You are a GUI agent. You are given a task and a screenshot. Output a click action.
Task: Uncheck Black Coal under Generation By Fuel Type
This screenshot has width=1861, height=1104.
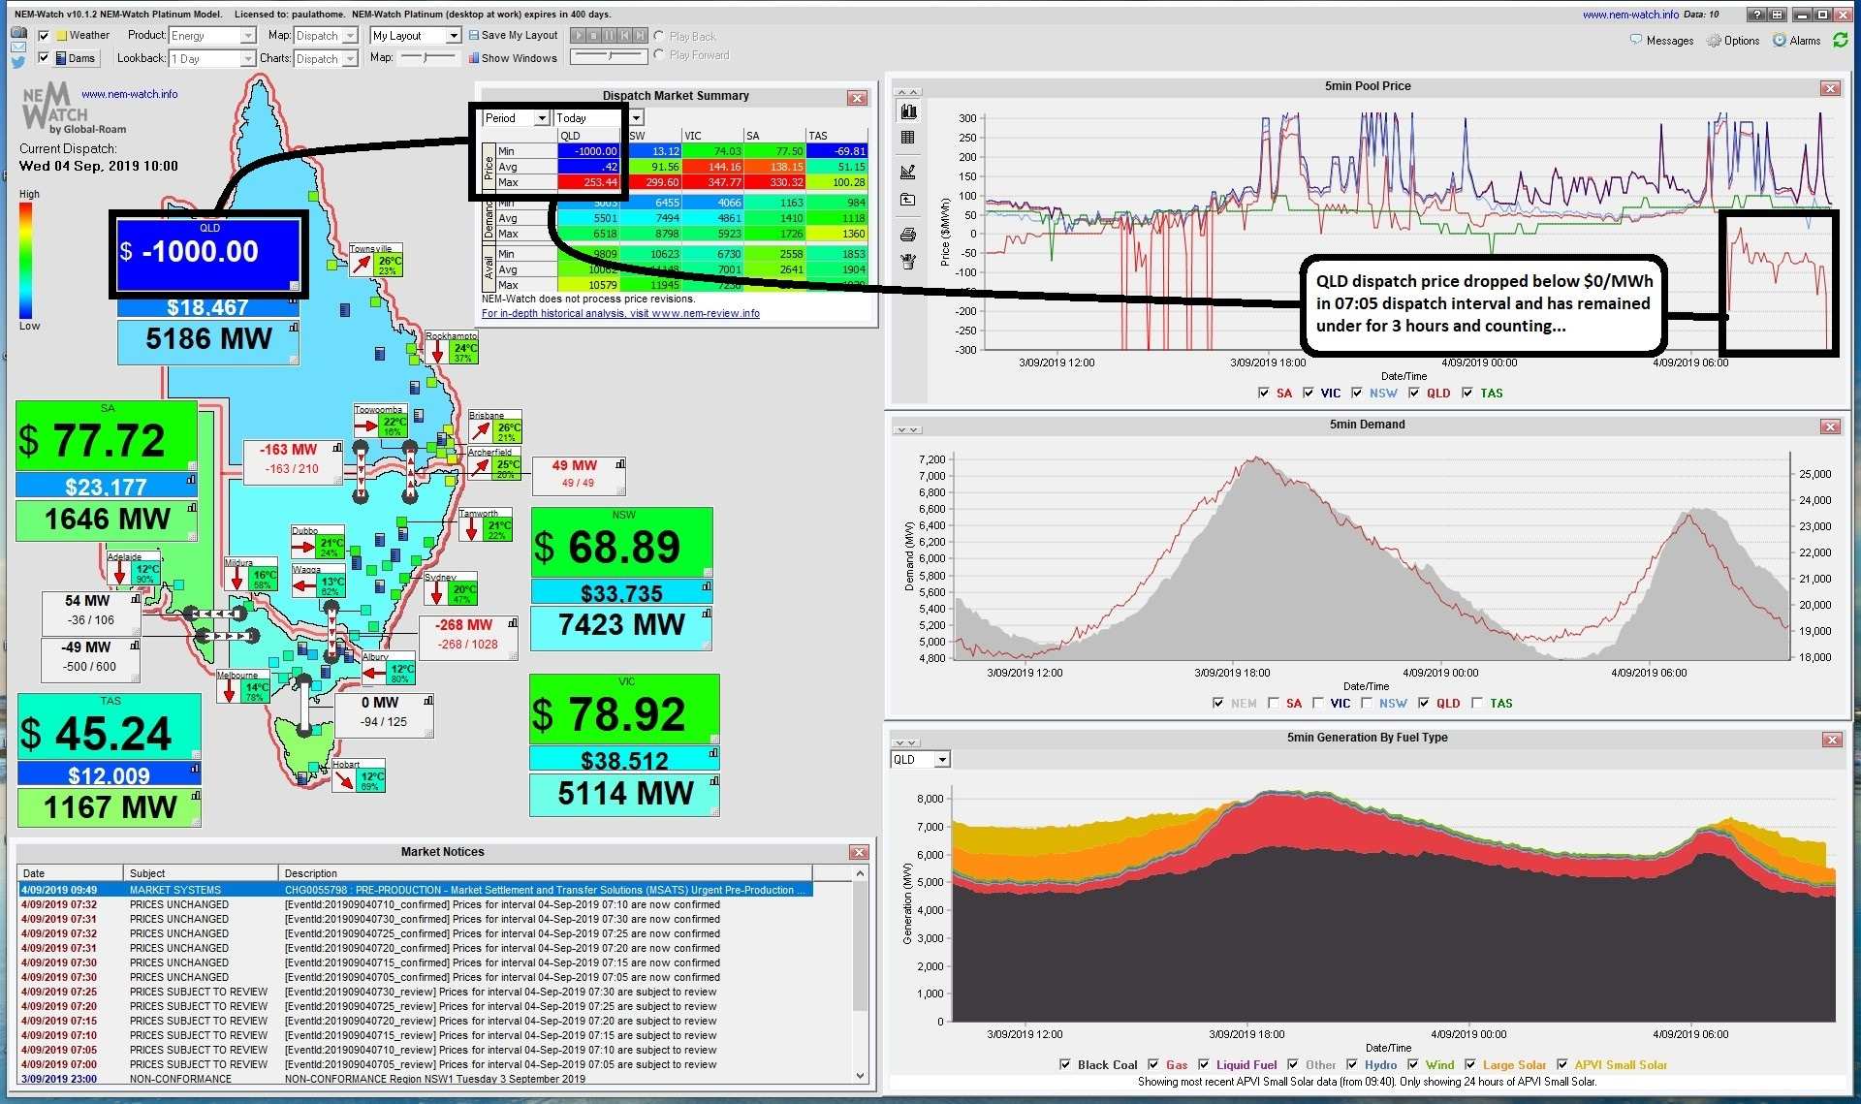click(x=1064, y=1064)
